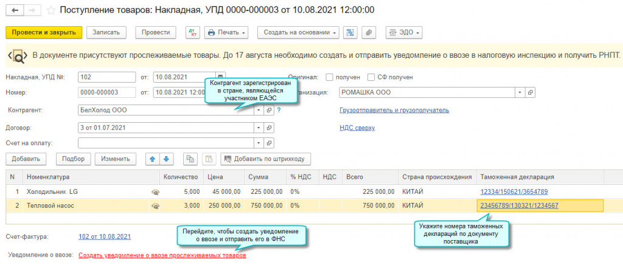Enable the 'СФ получен' checkbox
Screen dimensions: 623x265
click(371, 77)
